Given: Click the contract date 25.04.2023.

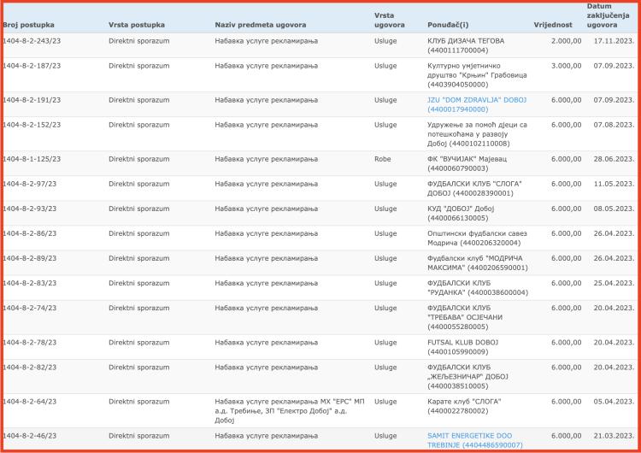Looking at the screenshot, I should pos(614,283).
